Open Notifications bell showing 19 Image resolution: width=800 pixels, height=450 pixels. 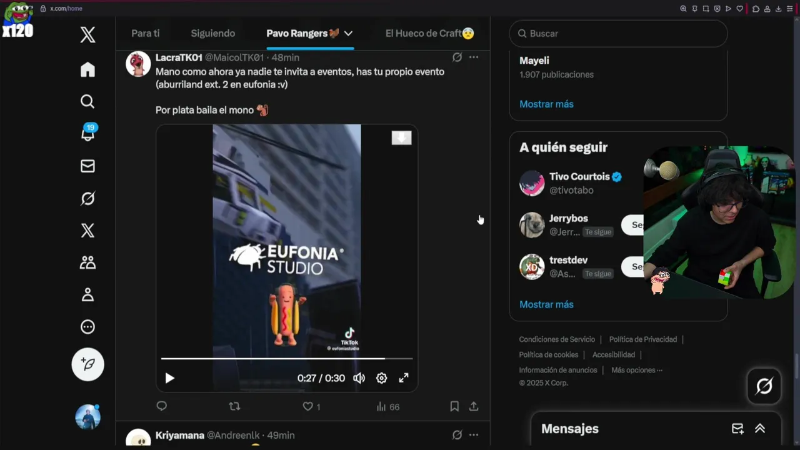pyautogui.click(x=87, y=133)
